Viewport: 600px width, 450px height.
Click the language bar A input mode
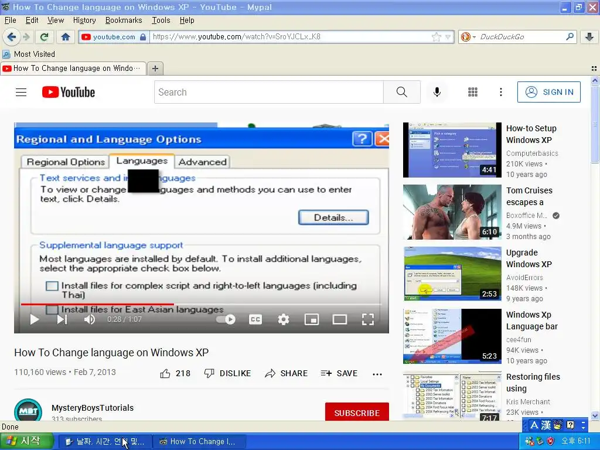[x=534, y=425]
